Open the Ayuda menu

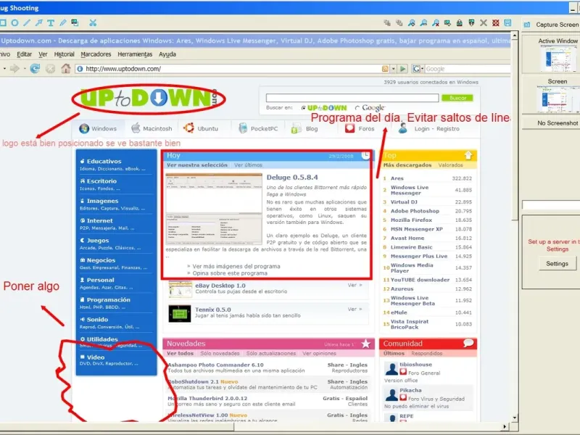167,54
